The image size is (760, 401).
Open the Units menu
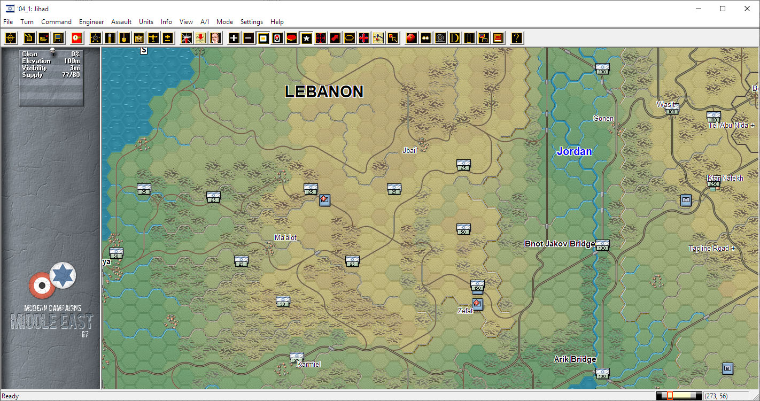point(146,22)
